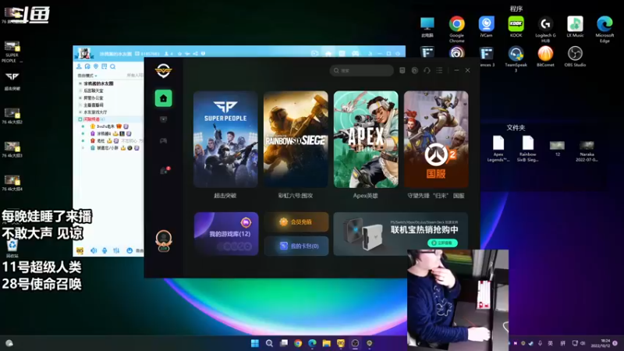Click the clock showing 2022/10/12 in tray
This screenshot has height=351, width=624.
600,343
